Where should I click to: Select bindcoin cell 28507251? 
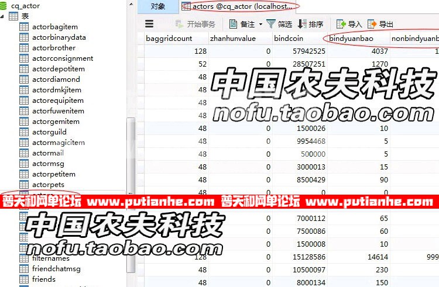click(300, 64)
